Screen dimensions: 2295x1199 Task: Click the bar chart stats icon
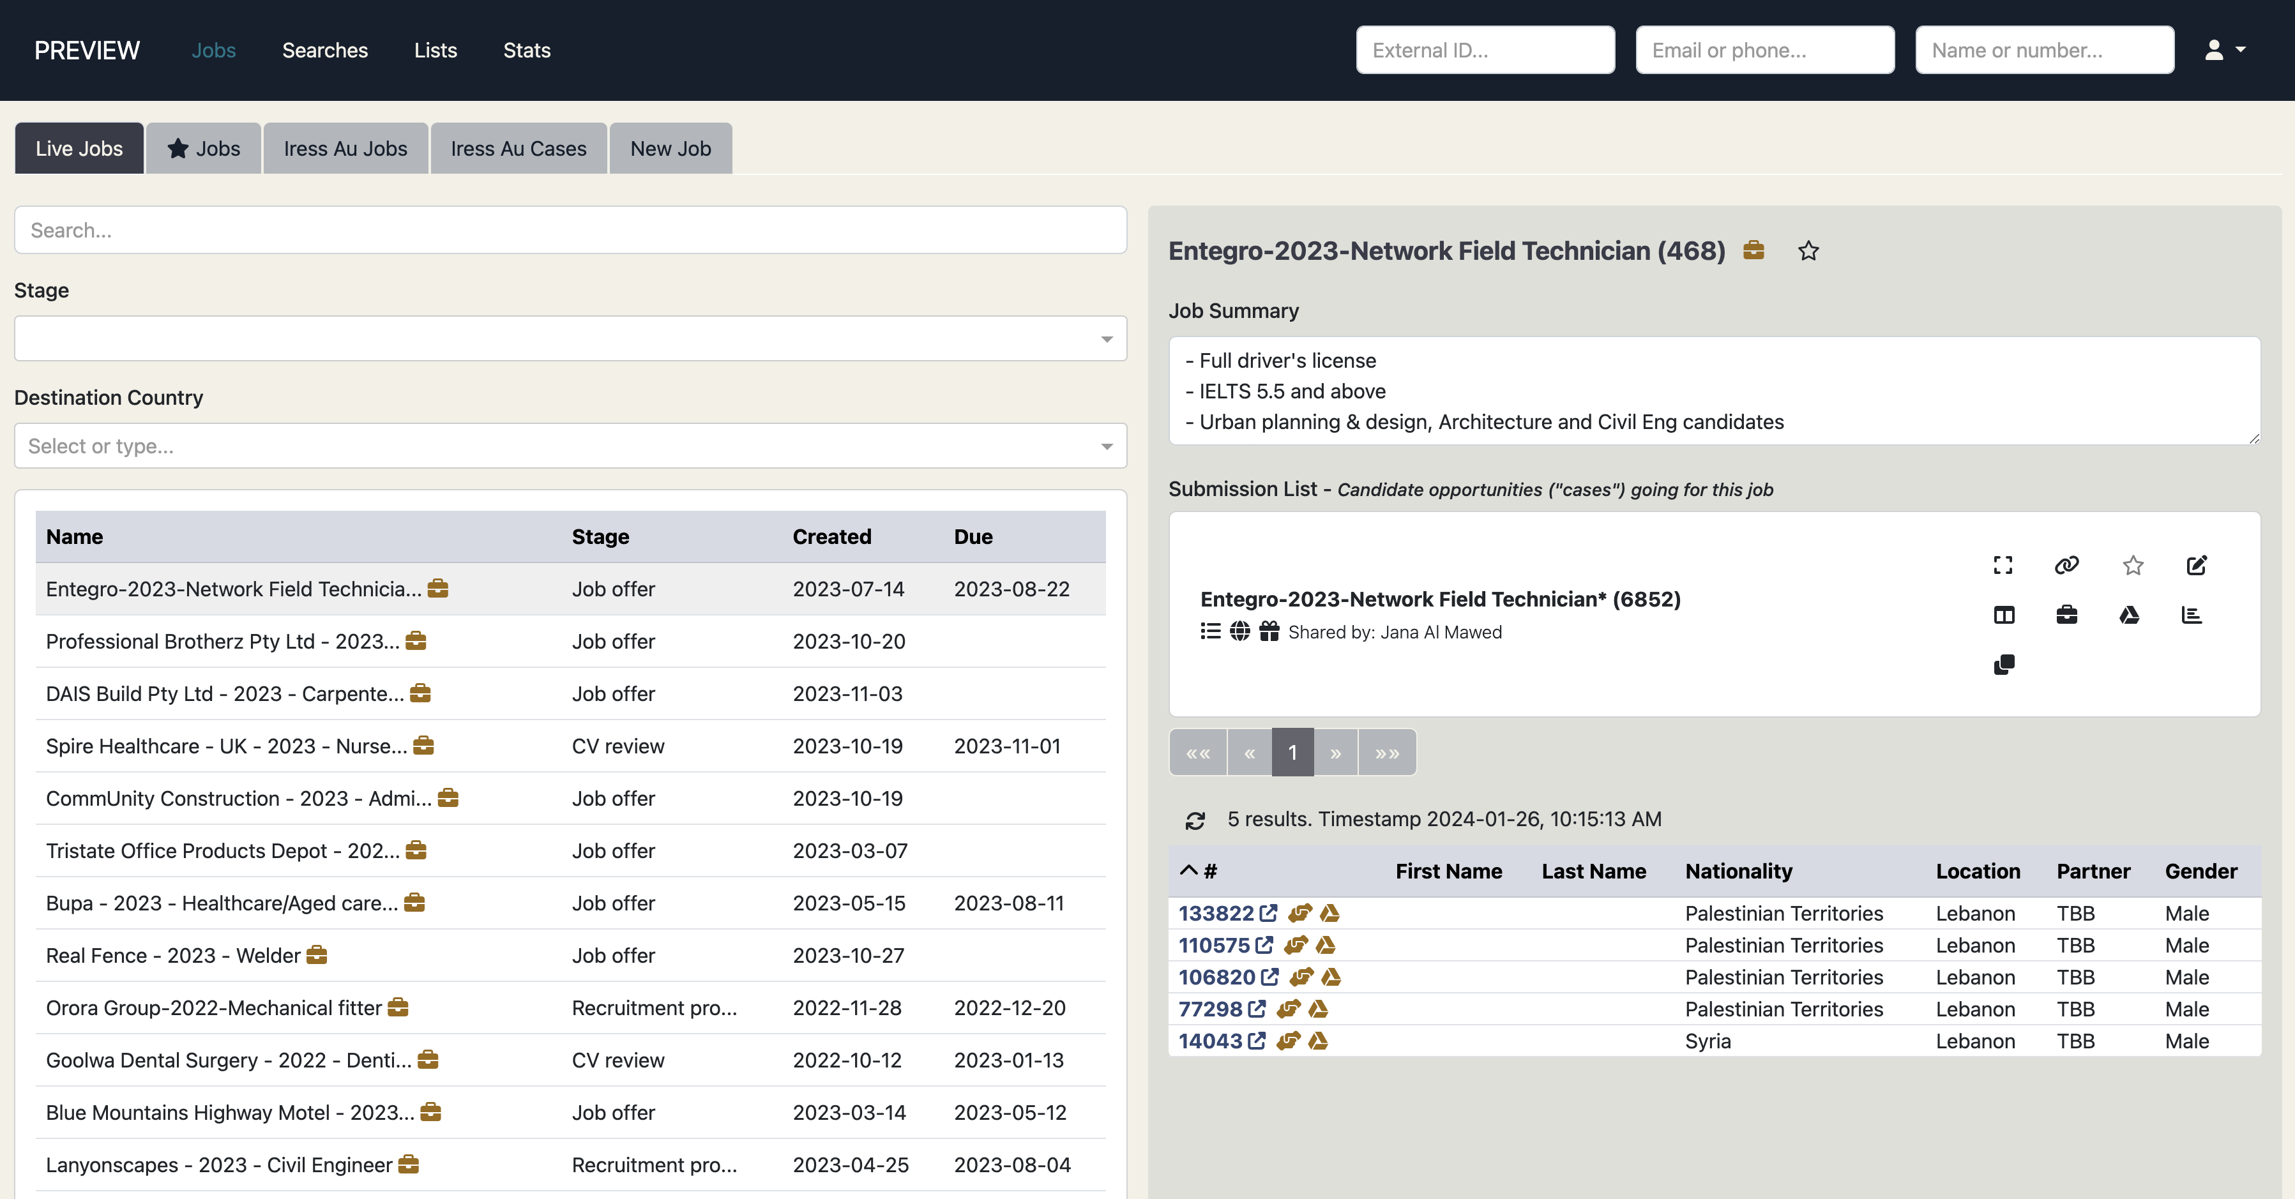pos(2192,615)
